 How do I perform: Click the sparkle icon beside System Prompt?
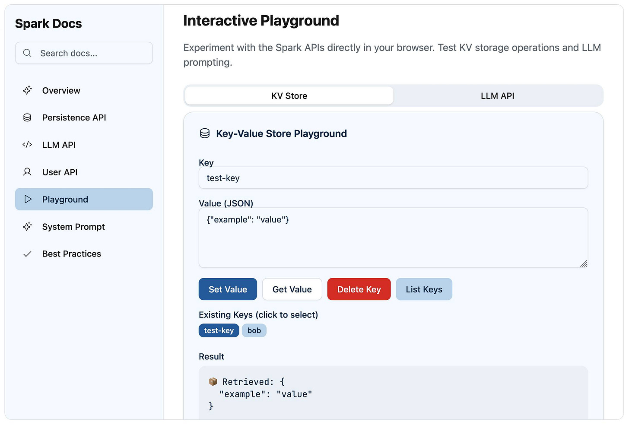point(27,226)
